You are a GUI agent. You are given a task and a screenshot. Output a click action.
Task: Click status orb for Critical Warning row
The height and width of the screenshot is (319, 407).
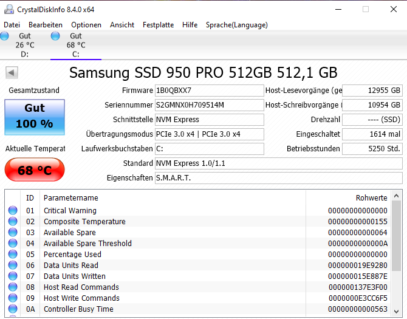click(13, 210)
